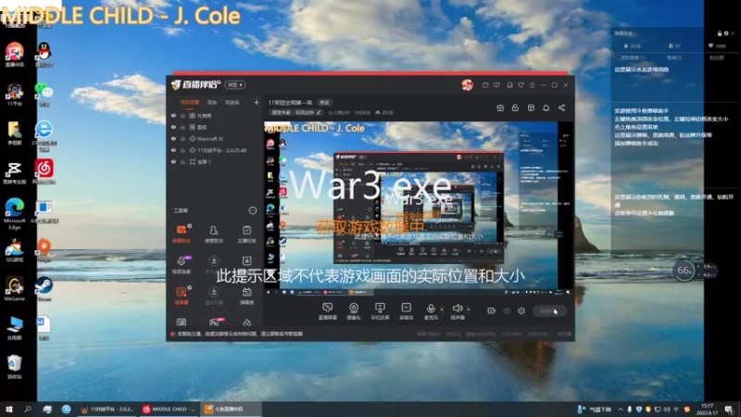Open the orange lottery tool icon in toolbox
The width and height of the screenshot is (741, 417).
pos(182,296)
